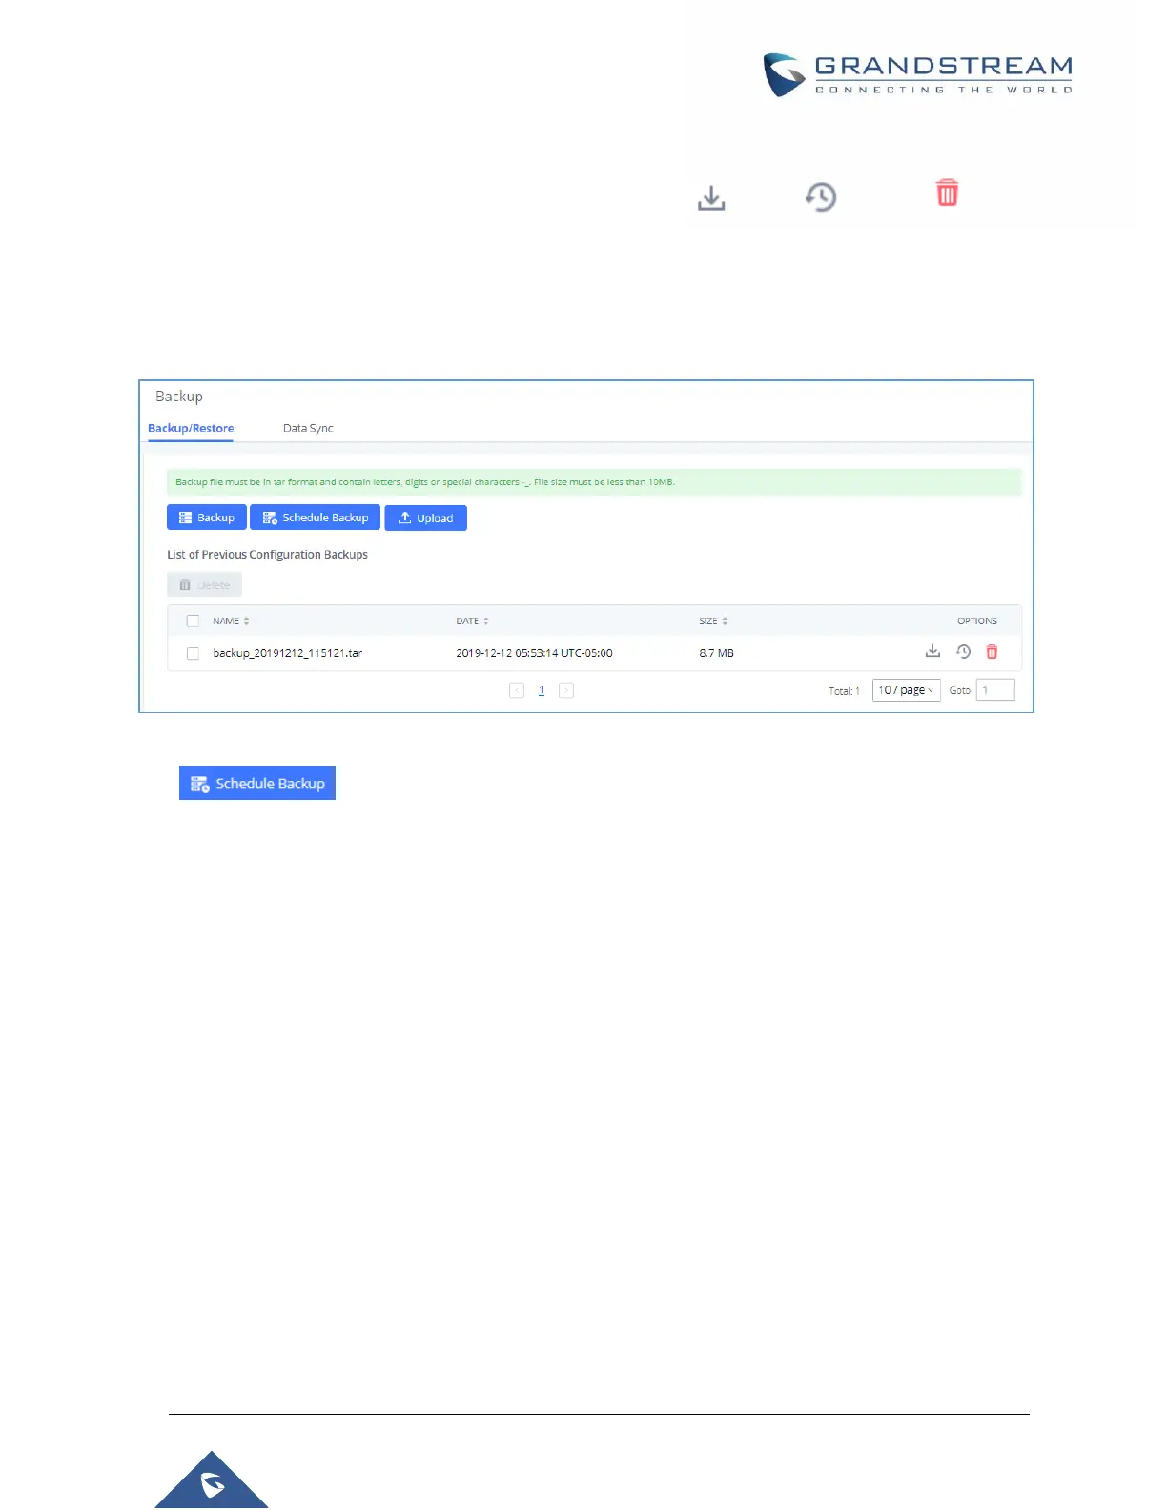Click the large download icon near the page top

[711, 198]
